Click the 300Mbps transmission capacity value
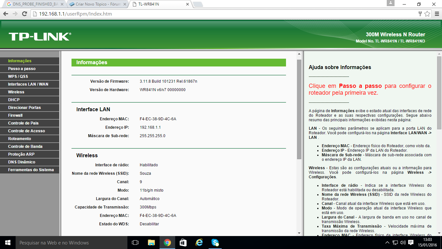The image size is (442, 249). (148, 207)
